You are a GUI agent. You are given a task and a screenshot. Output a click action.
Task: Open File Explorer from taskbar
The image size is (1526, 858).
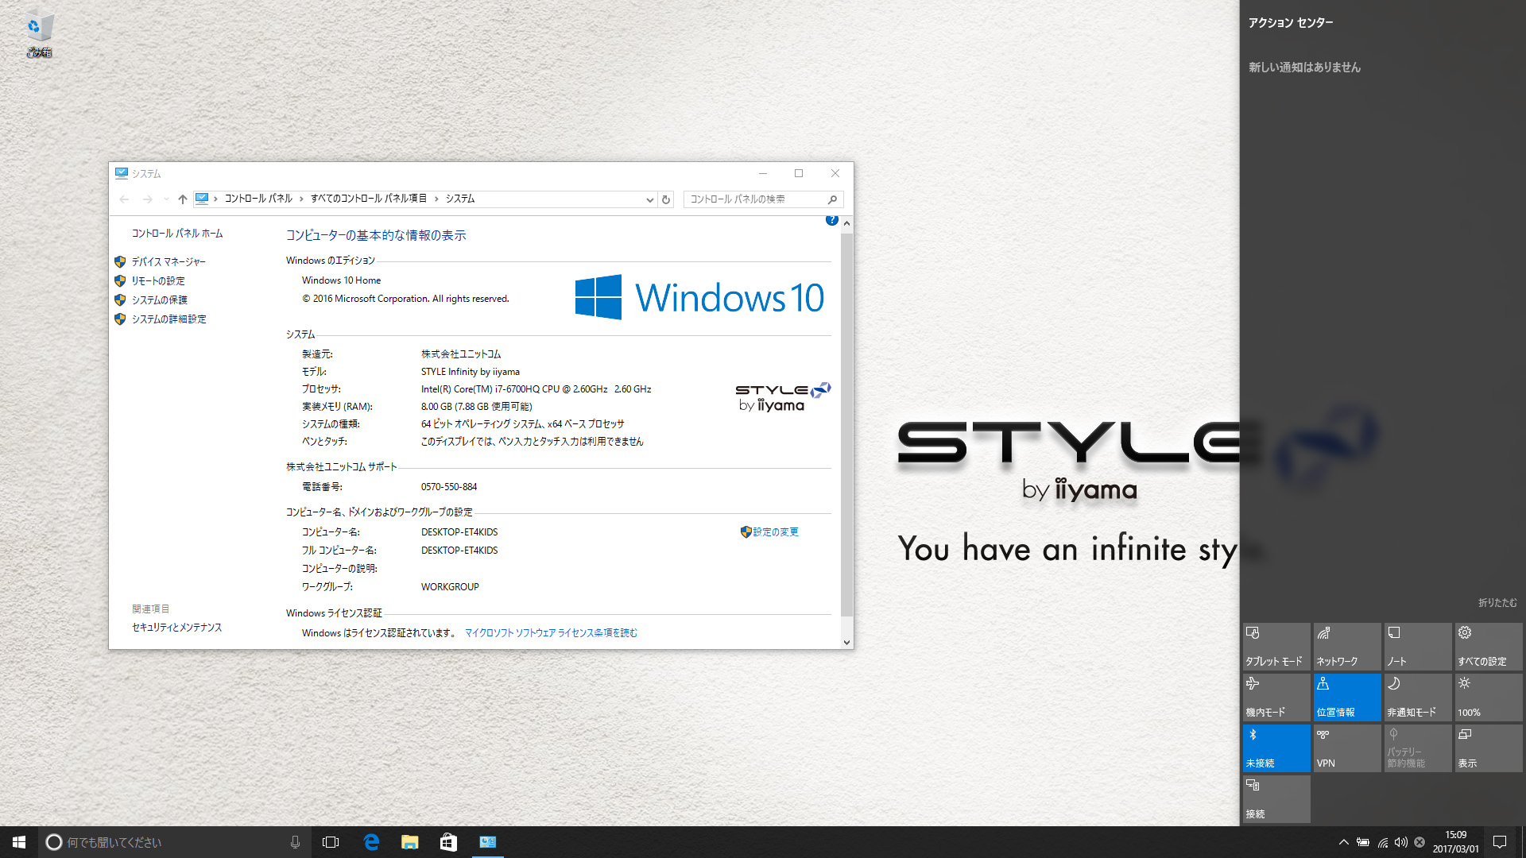[x=409, y=842]
